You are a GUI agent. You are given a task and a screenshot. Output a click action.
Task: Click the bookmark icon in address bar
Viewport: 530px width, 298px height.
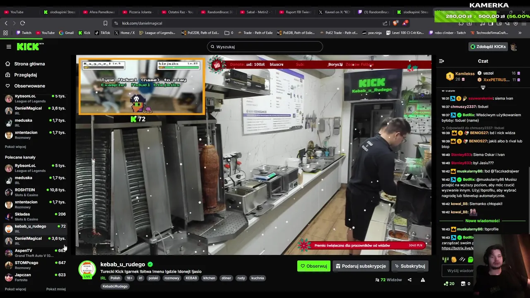105,23
